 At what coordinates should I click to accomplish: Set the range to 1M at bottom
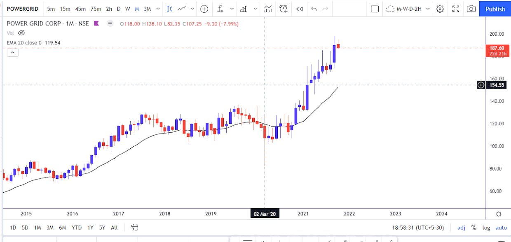coord(38,228)
